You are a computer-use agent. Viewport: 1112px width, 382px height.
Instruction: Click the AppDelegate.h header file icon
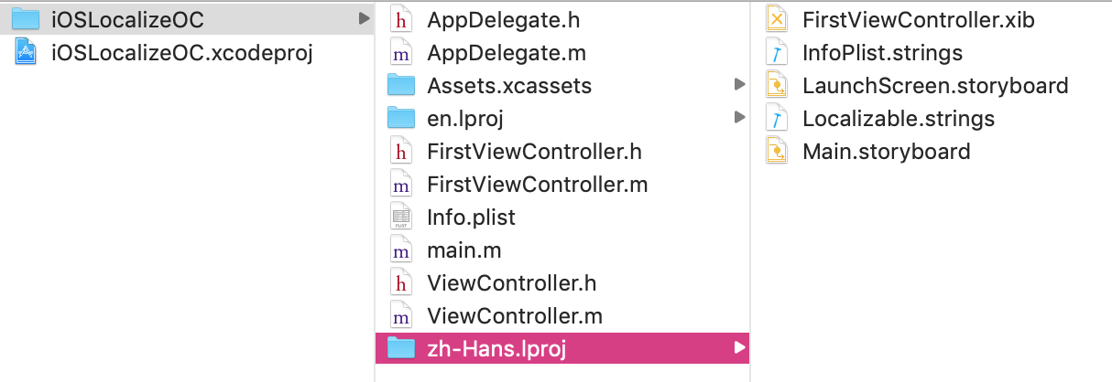(400, 19)
